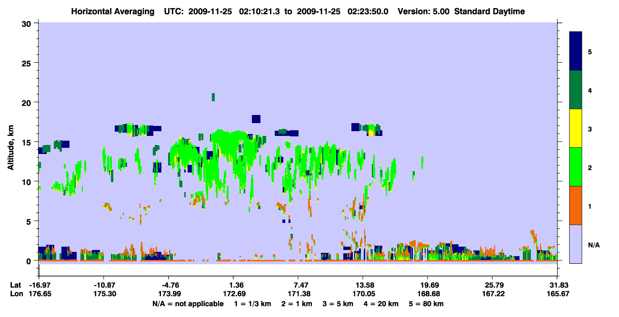The width and height of the screenshot is (619, 317).
Task: Click the isolated dark blue square near 18 km
Action: tap(256, 119)
